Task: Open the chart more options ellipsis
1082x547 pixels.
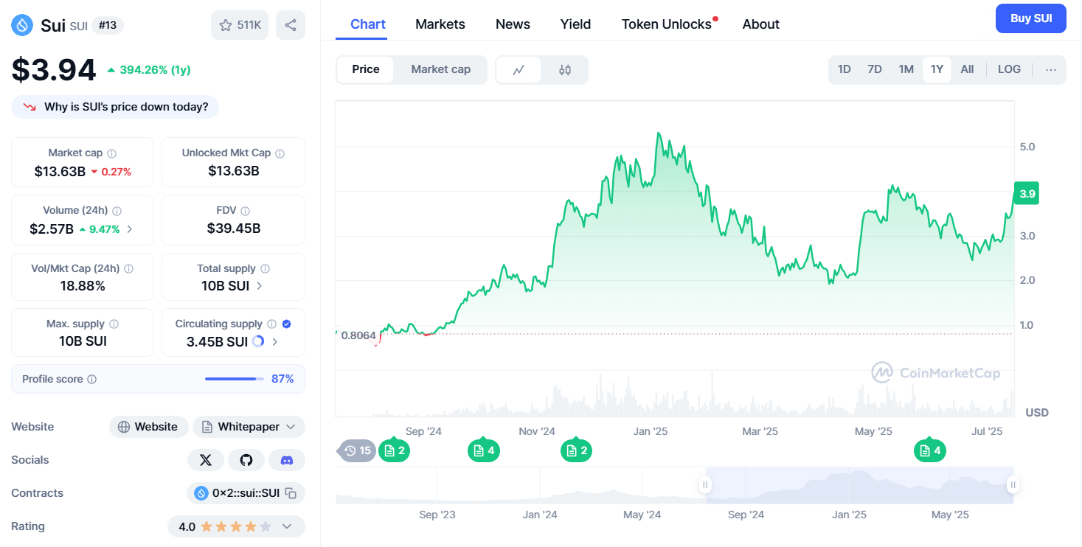Action: click(1051, 70)
